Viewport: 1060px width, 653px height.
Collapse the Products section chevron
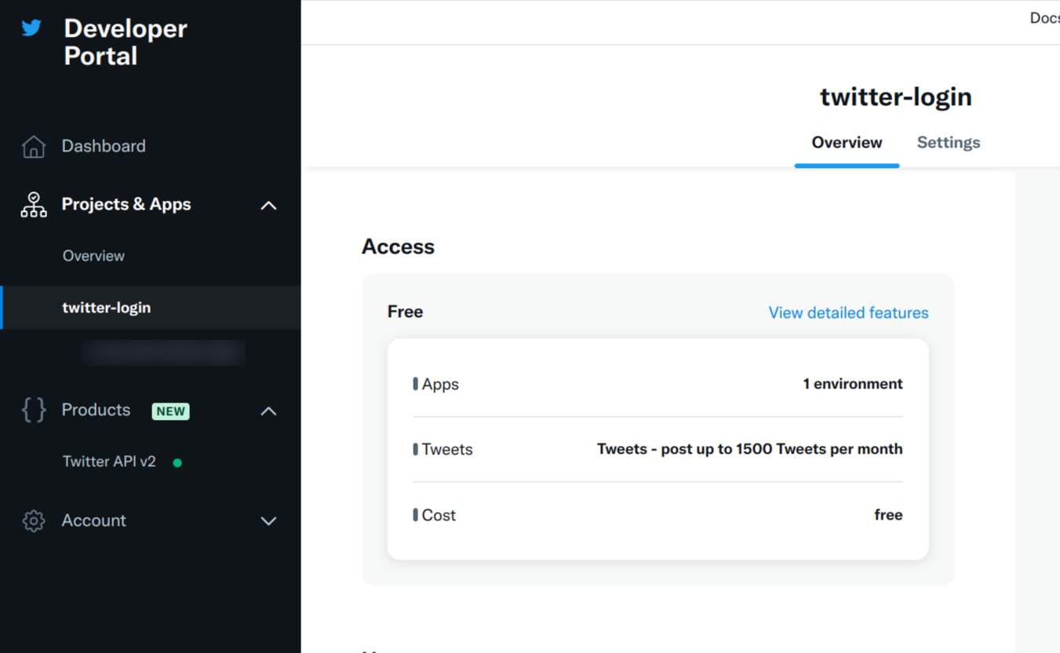[268, 411]
